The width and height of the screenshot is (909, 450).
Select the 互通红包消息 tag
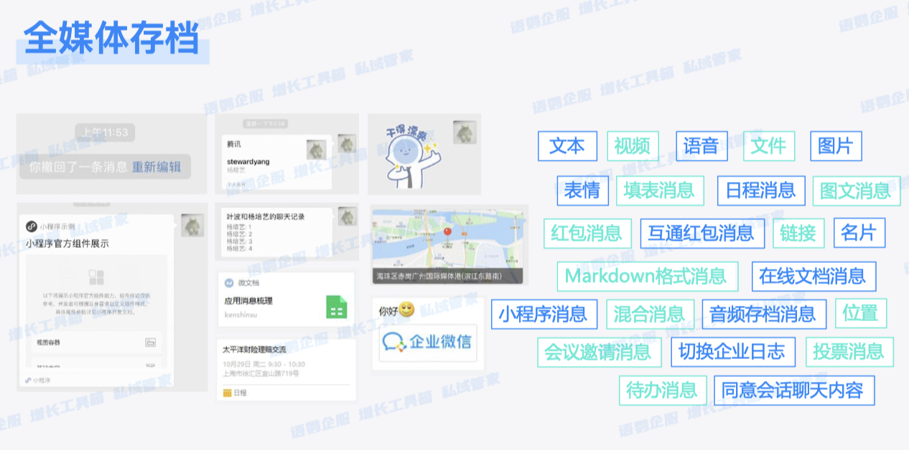coord(701,233)
